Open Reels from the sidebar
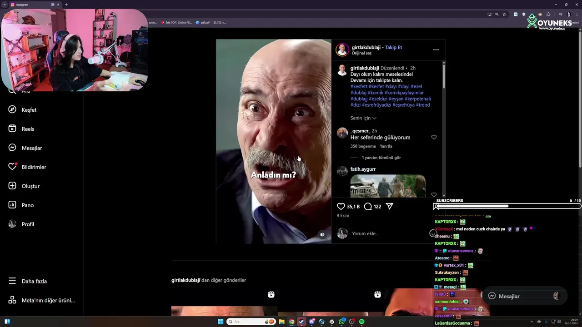 coord(22,129)
